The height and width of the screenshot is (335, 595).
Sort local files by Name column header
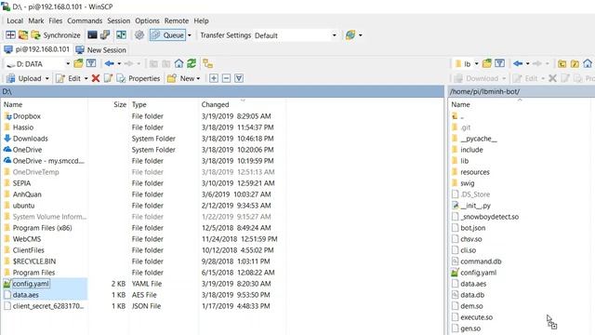click(x=45, y=104)
